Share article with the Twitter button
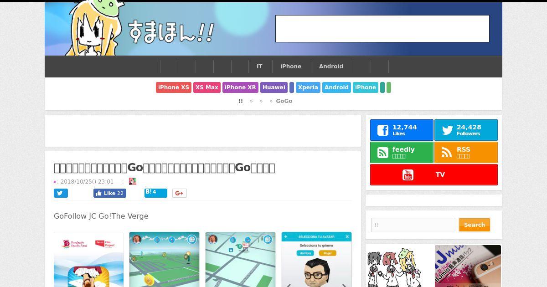The image size is (547, 287). click(x=61, y=193)
